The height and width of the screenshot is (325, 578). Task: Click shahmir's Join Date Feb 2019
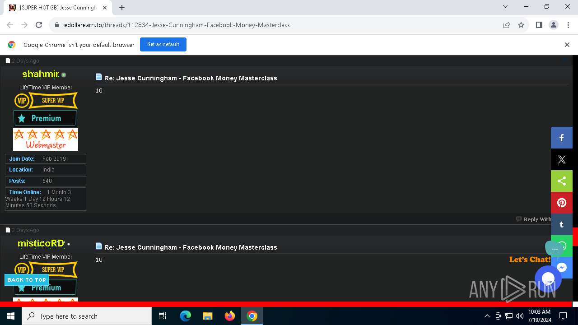[46, 159]
